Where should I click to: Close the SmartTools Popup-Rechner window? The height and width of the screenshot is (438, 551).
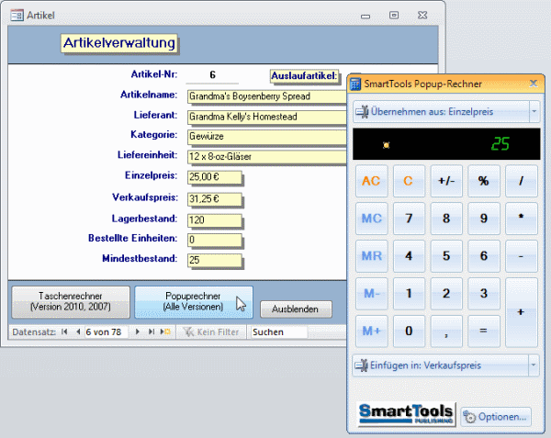click(534, 84)
